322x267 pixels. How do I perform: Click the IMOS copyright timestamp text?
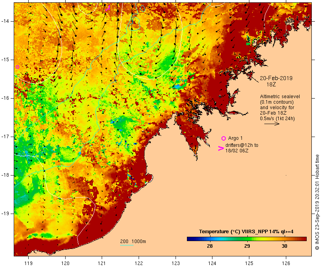pos(317,202)
